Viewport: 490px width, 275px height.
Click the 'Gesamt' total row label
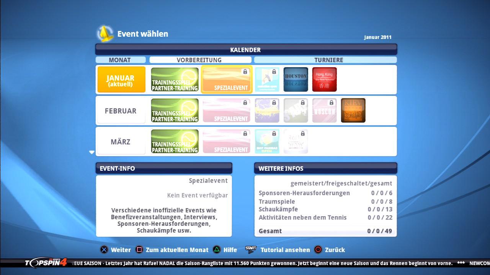click(270, 231)
